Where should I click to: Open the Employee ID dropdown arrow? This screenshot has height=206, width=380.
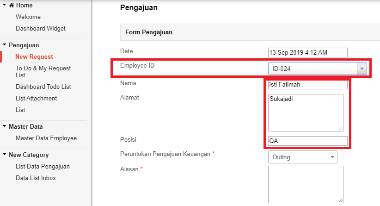362,69
